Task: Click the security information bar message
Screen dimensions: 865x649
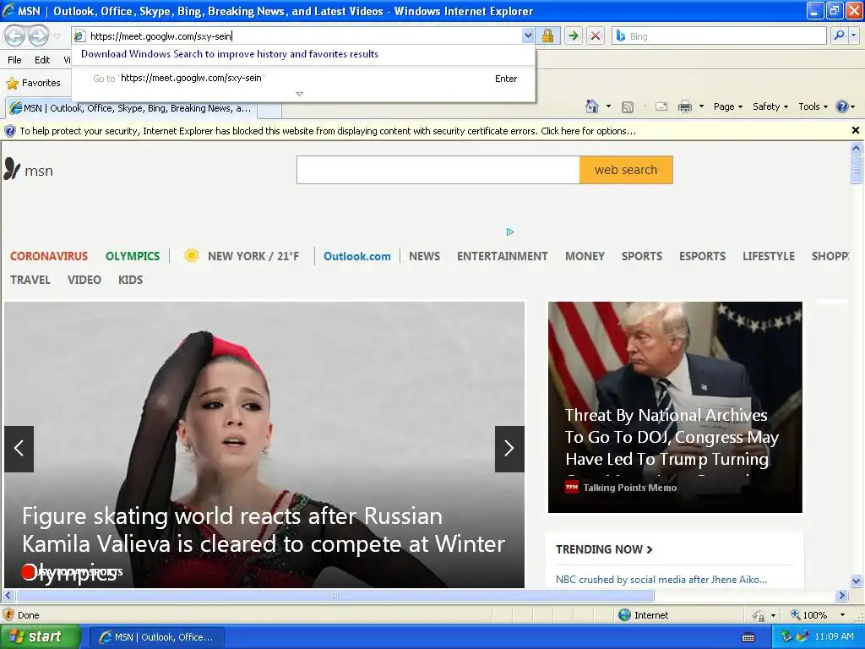Action: pos(328,131)
